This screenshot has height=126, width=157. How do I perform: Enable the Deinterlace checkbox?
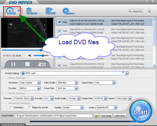pyautogui.click(x=11, y=107)
